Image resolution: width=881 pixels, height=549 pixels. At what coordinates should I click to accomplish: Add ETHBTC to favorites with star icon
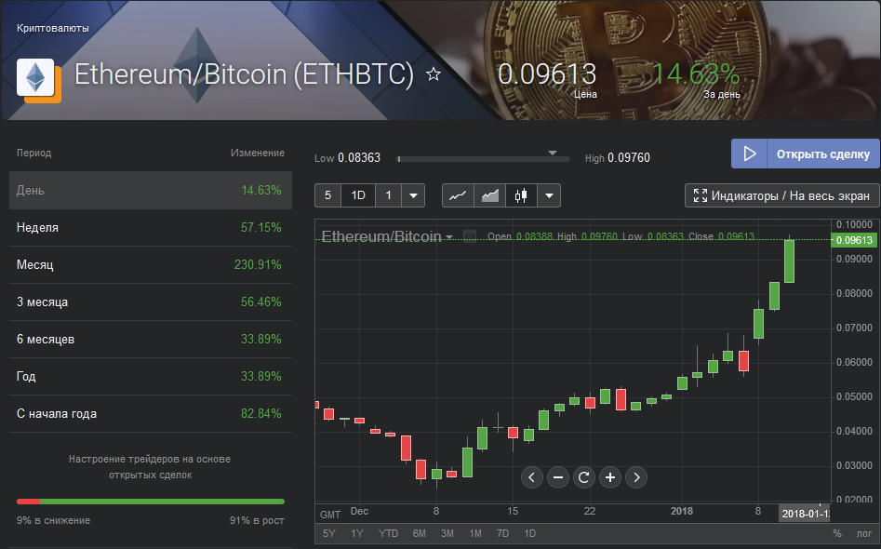click(434, 74)
